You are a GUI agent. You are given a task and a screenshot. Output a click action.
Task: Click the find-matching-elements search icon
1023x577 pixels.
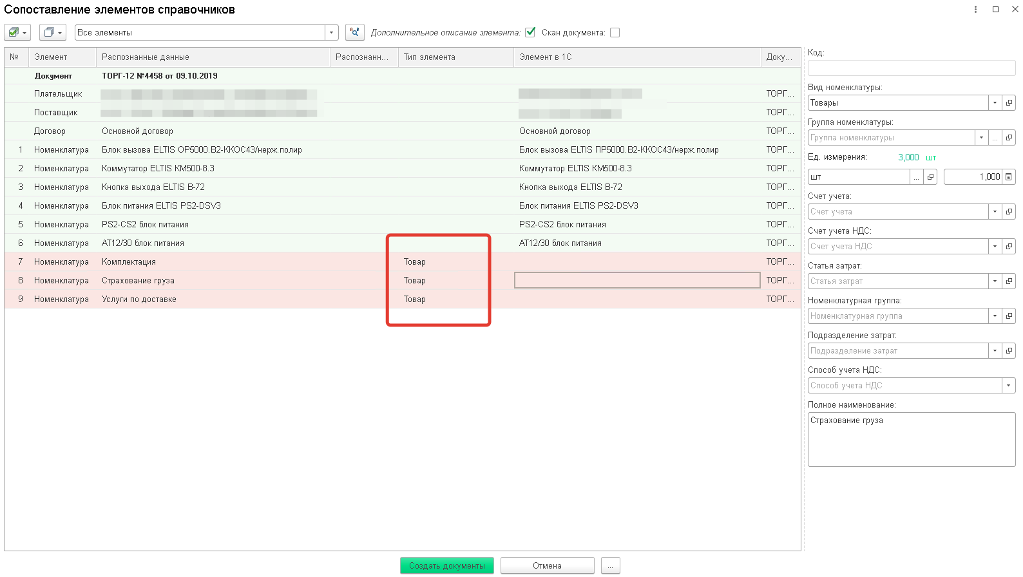355,32
